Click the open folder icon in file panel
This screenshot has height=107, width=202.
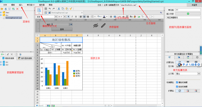(2, 9)
